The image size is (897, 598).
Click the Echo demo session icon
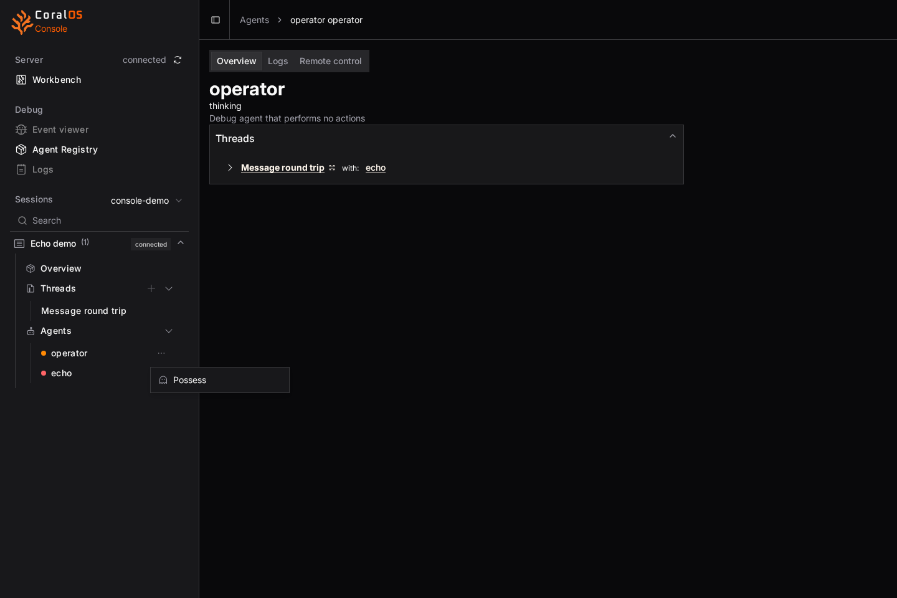pyautogui.click(x=19, y=244)
